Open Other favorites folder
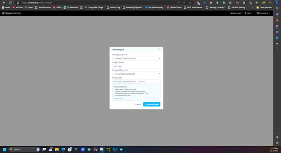This screenshot has height=153, width=281. (x=264, y=8)
